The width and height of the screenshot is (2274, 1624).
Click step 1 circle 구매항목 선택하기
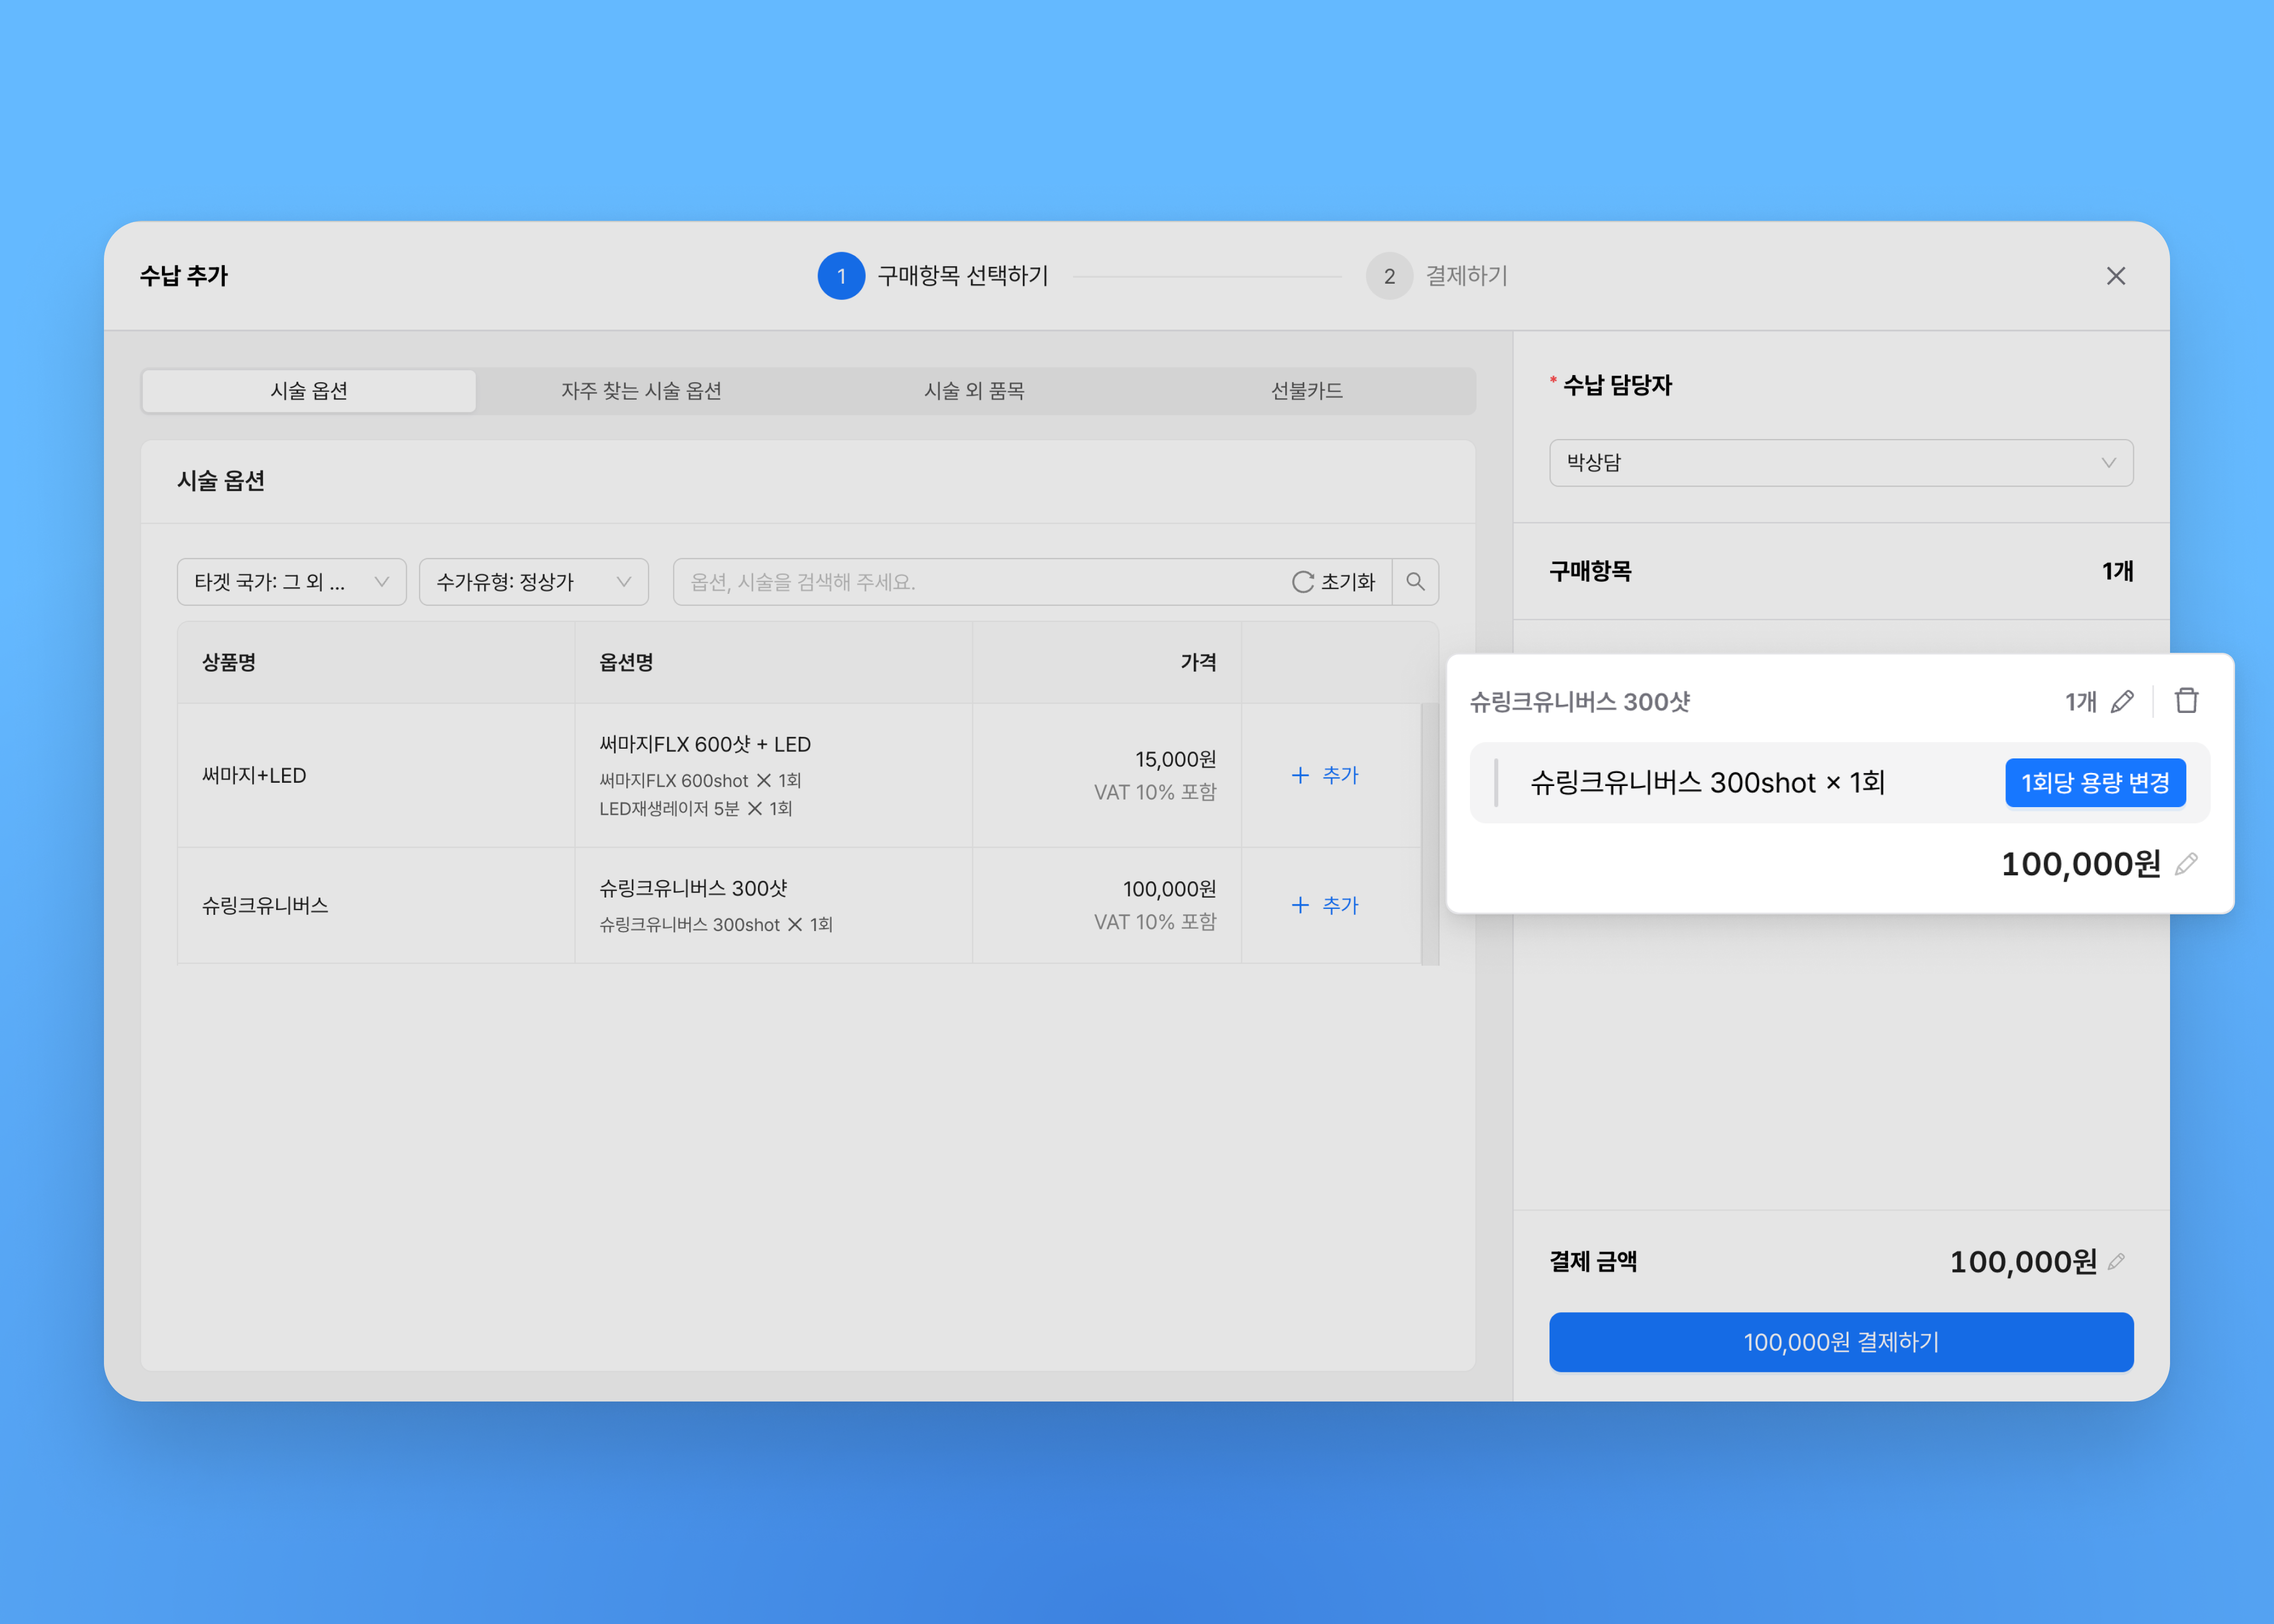841,276
